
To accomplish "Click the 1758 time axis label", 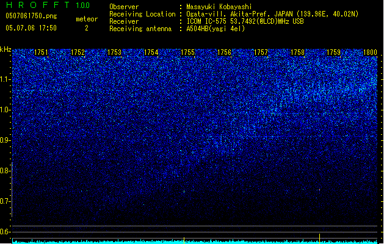I will (x=297, y=52).
